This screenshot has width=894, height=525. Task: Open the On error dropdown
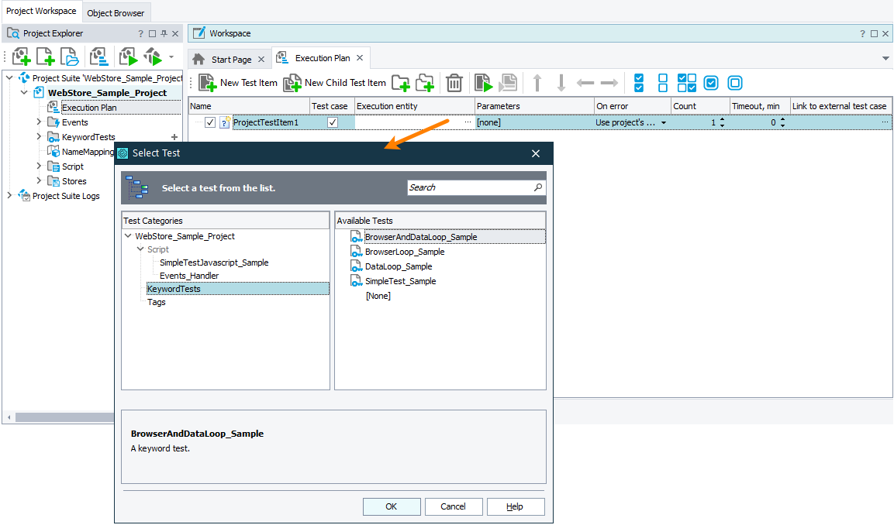pos(663,122)
